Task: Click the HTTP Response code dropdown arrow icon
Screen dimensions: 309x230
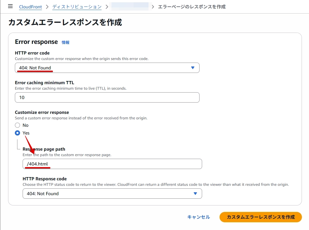Action: click(x=195, y=194)
